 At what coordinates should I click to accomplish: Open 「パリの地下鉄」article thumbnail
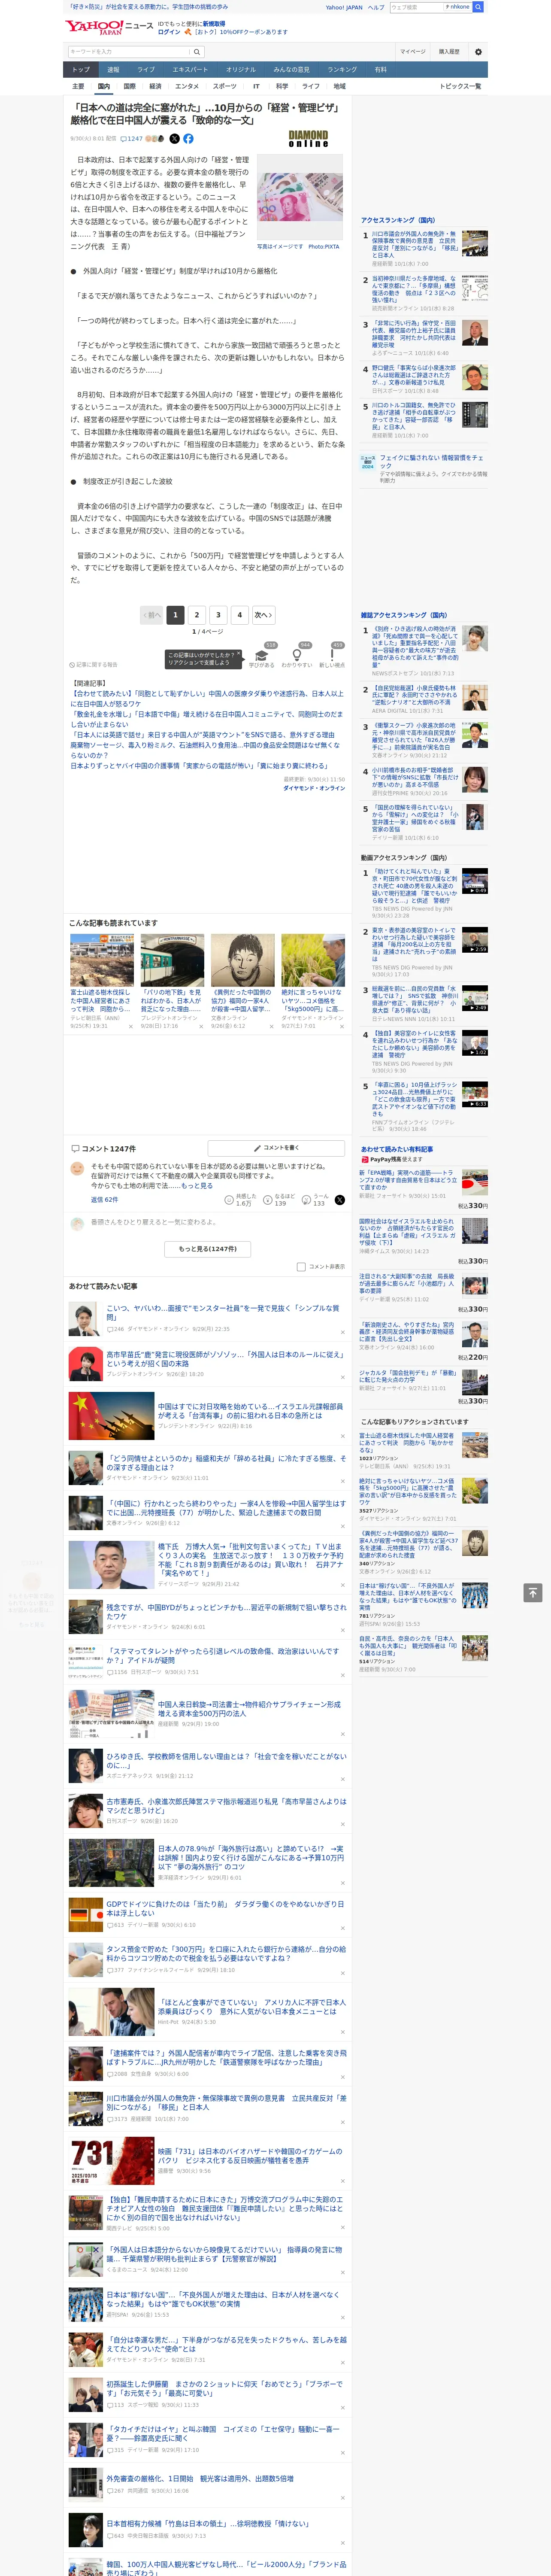172,960
